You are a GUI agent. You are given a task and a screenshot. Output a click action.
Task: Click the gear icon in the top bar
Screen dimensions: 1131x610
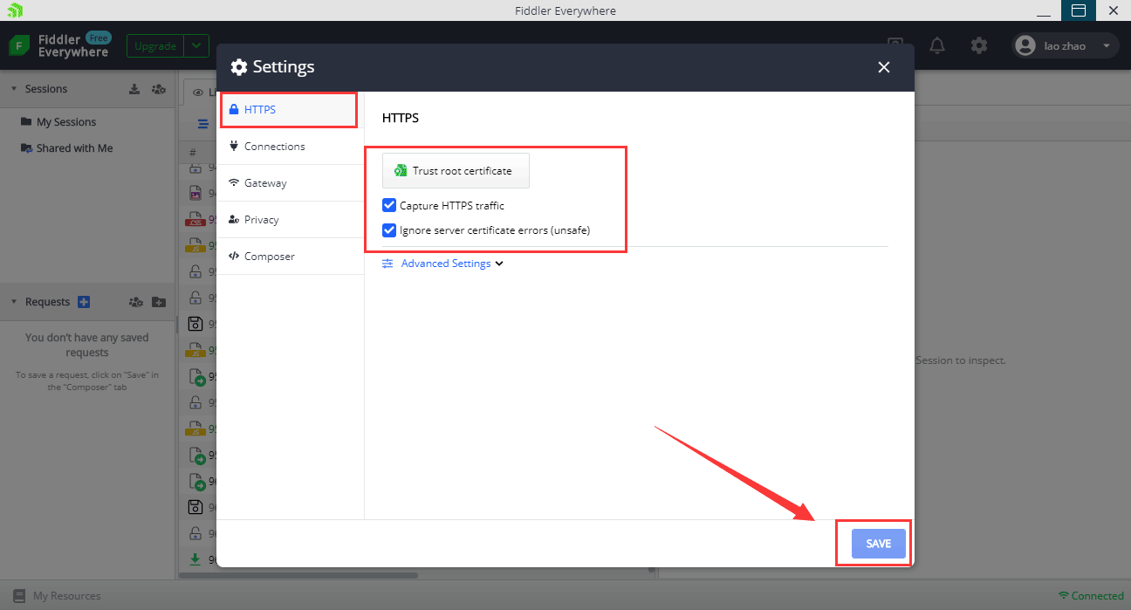[x=979, y=45]
